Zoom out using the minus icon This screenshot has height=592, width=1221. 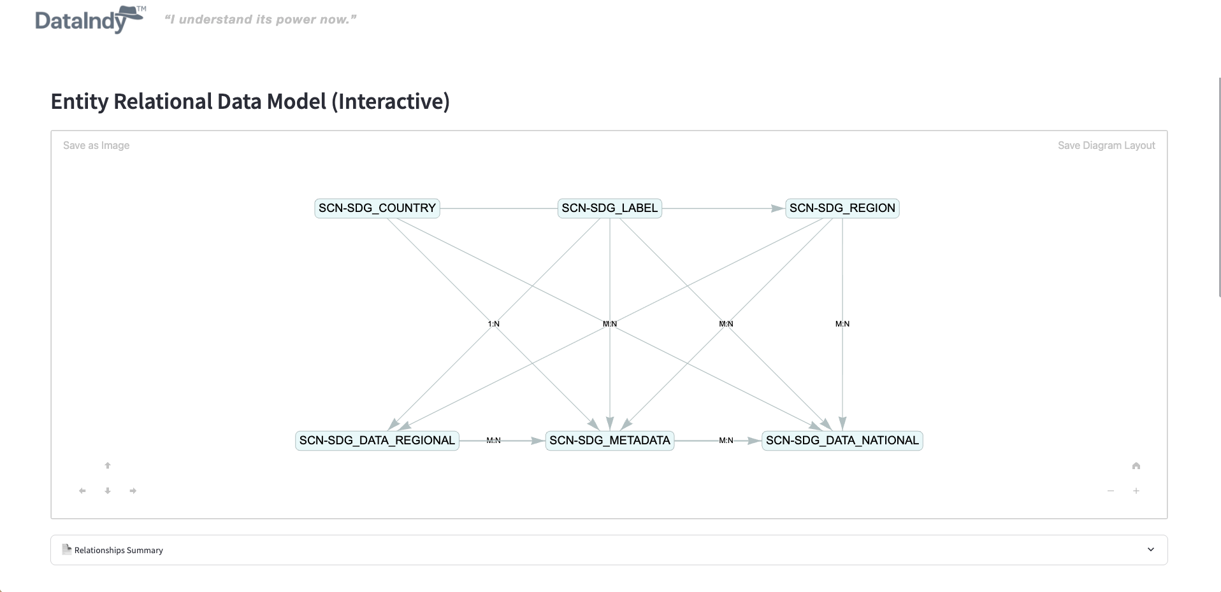[x=1111, y=491]
